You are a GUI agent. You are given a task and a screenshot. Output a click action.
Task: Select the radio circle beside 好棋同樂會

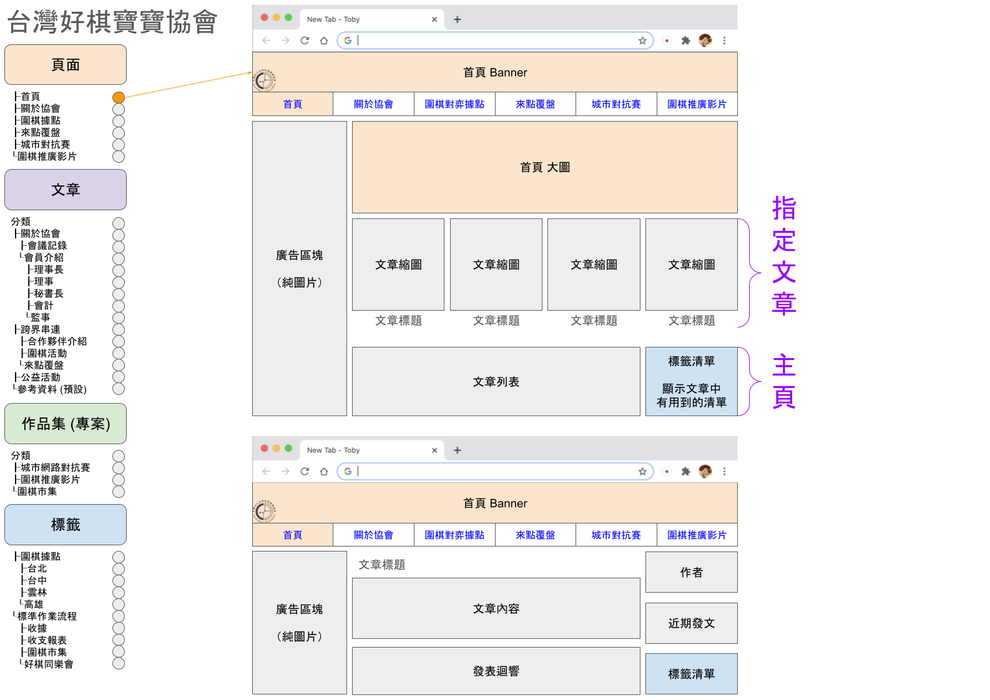pos(119,664)
